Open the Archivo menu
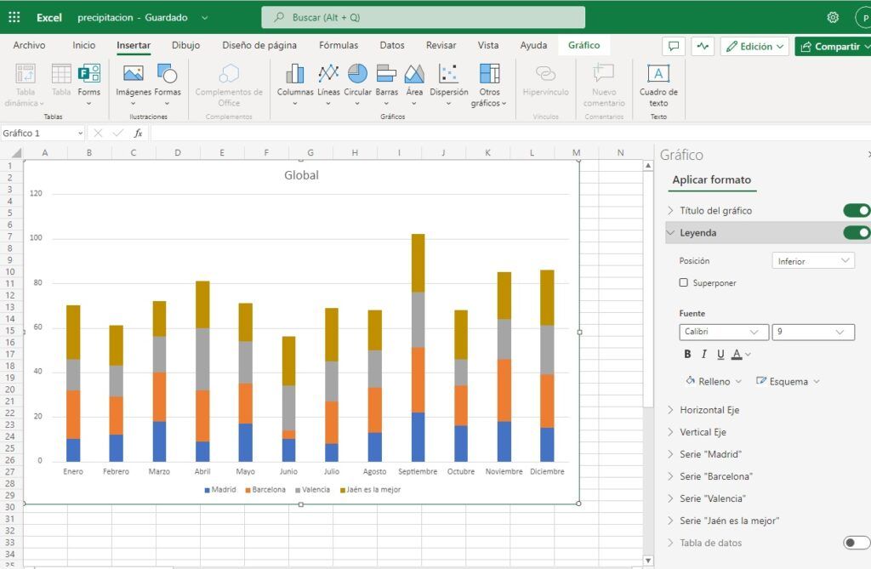The width and height of the screenshot is (871, 569). pos(29,45)
